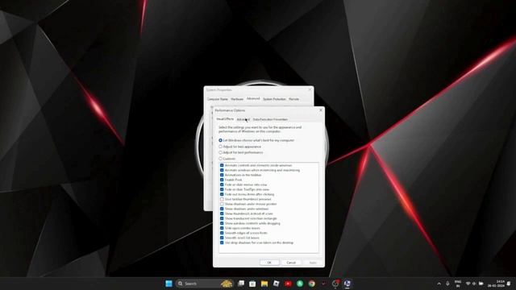Toggle Slide open combo boxes
516x290 pixels.
point(222,228)
